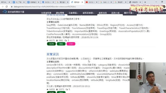This screenshot has width=166, height=93.
Task: Download the pink CSV format button
Action: click(71, 44)
